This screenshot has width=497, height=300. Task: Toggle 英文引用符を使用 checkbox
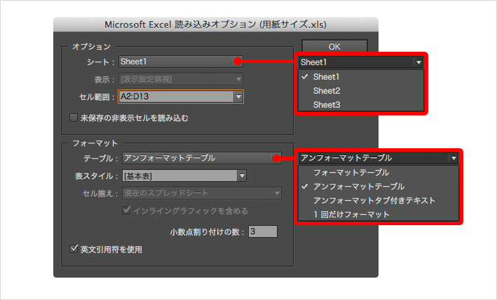pyautogui.click(x=74, y=249)
